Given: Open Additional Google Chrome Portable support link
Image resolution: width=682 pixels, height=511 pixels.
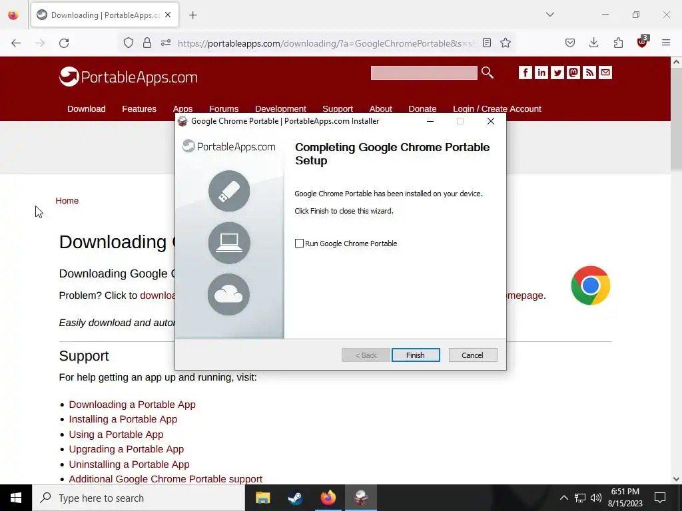Looking at the screenshot, I should coord(166,479).
